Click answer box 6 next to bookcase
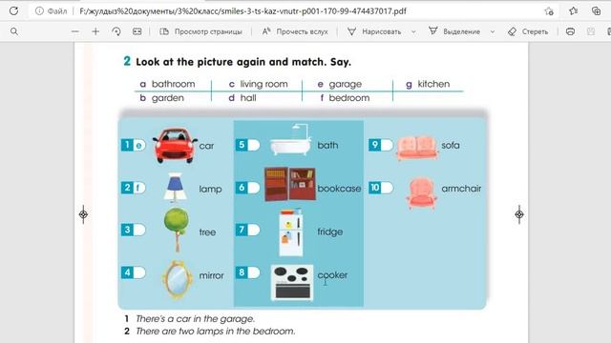Screen dimensions: 611x343 click(254, 188)
